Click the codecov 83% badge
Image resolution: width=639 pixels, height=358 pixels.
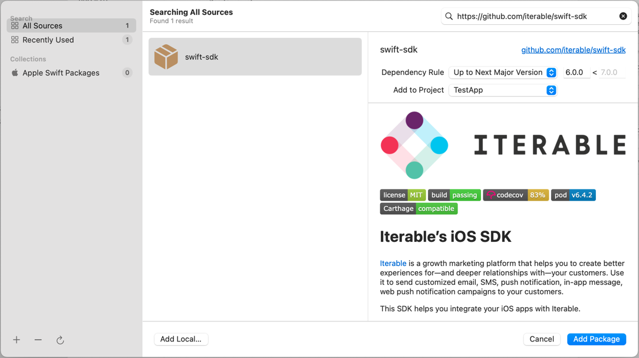516,195
